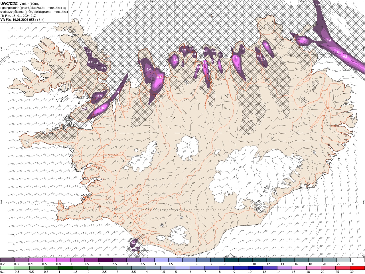
Task: Click the '0.1' label under the green legend
Action: point(2,272)
